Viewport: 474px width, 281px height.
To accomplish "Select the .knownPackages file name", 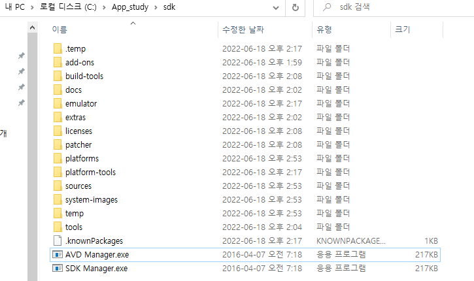I will (x=94, y=241).
